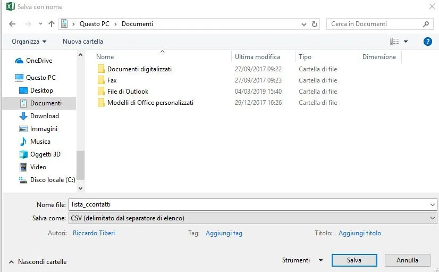Select the Fax folder
The width and height of the screenshot is (439, 272).
click(112, 80)
